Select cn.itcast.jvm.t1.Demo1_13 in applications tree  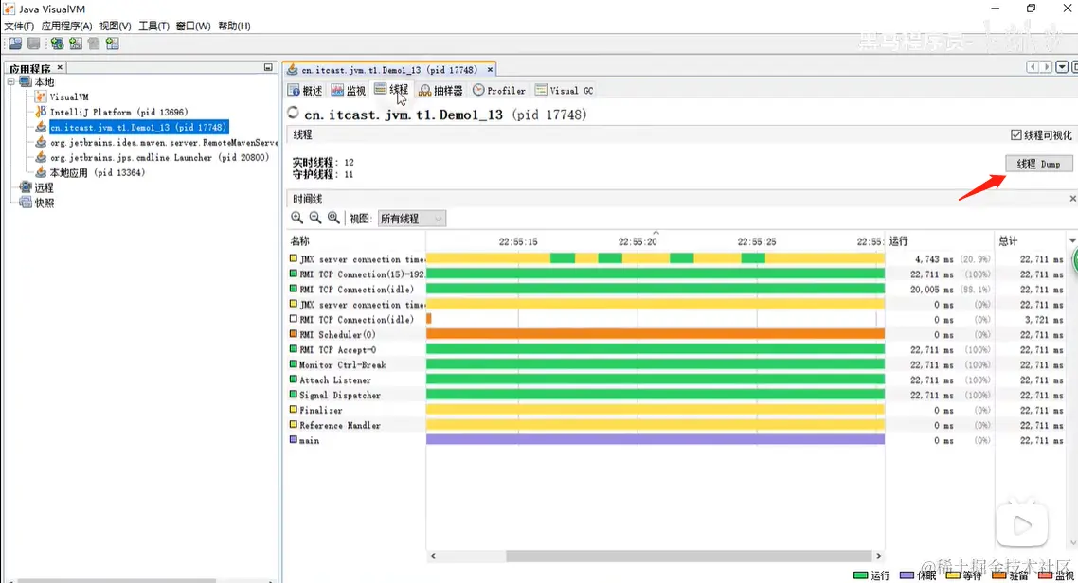pyautogui.click(x=137, y=127)
